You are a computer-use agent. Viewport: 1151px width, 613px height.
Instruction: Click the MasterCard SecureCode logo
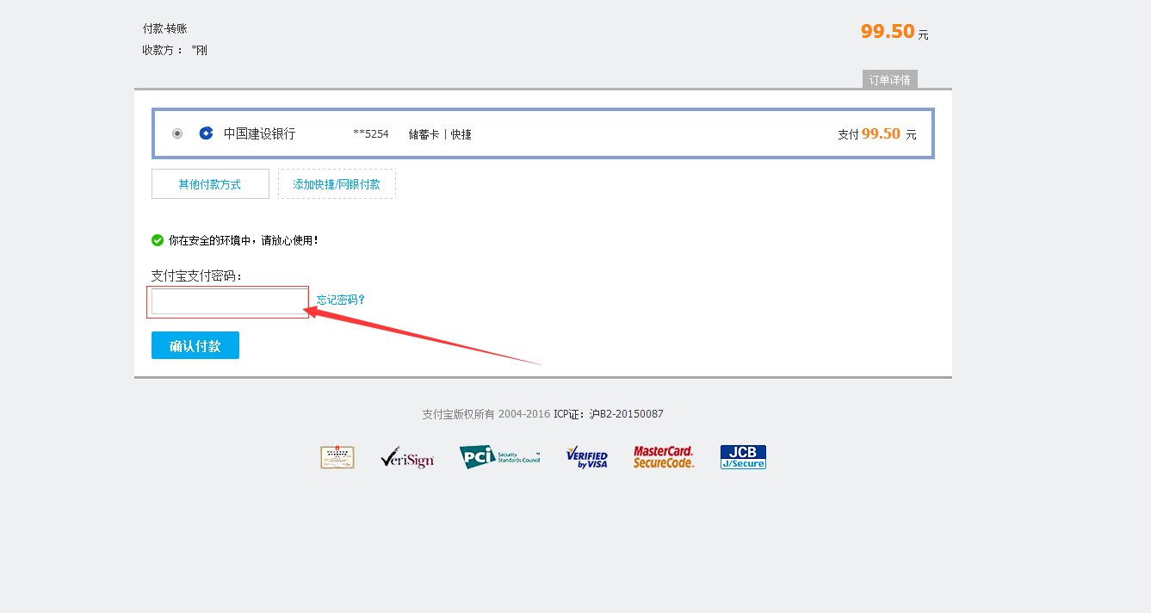pyautogui.click(x=664, y=457)
